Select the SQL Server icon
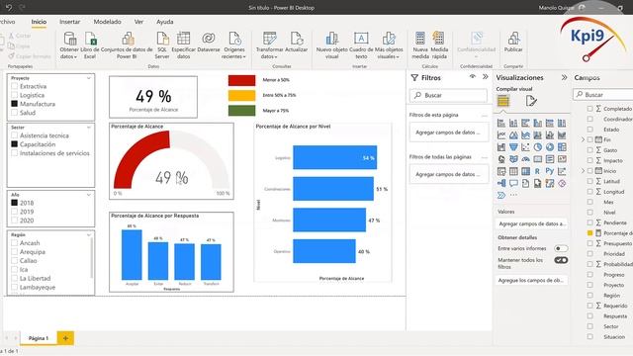This screenshot has width=633, height=356. click(x=162, y=39)
